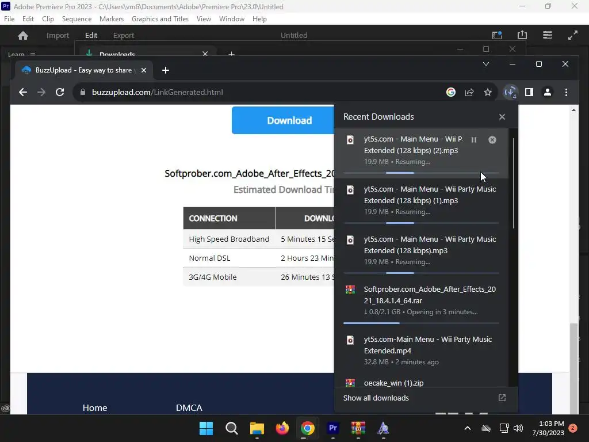Open File Explorer from taskbar
The height and width of the screenshot is (442, 589).
(257, 428)
